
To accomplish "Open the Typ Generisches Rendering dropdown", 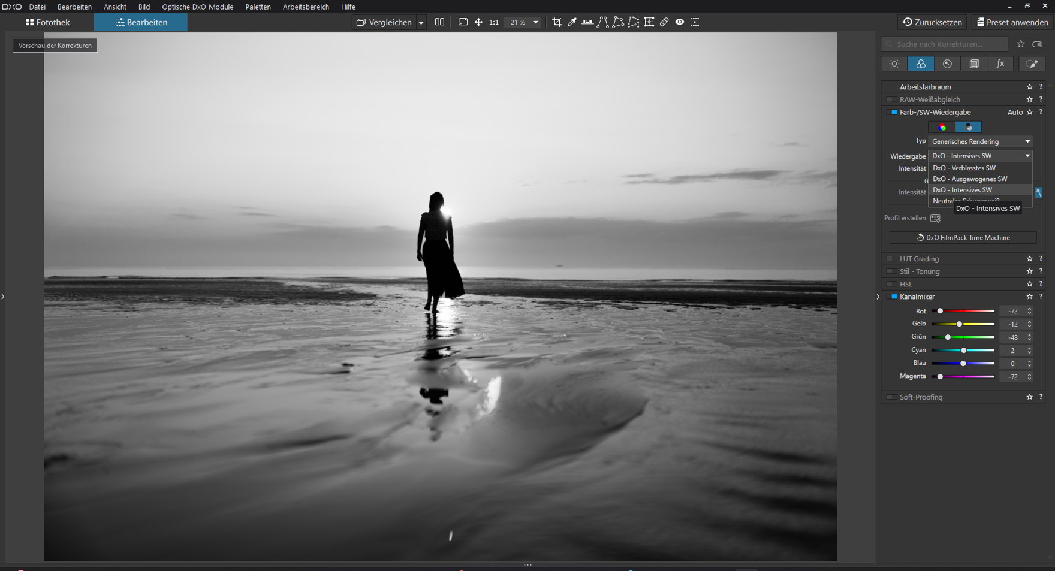I will 979,141.
